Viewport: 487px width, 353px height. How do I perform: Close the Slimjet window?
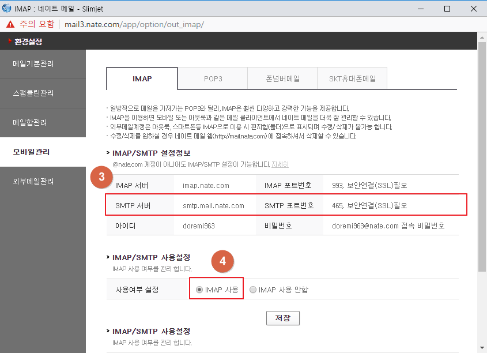[473, 9]
